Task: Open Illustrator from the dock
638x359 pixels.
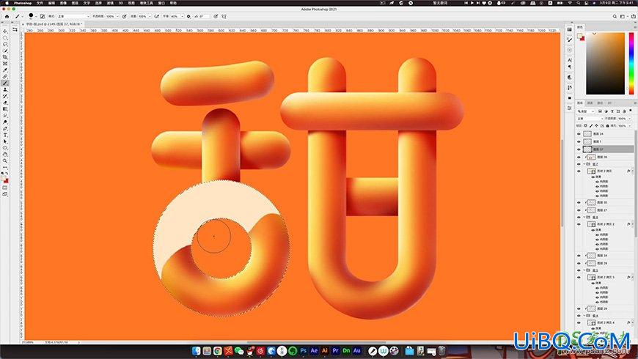Action: click(x=324, y=350)
